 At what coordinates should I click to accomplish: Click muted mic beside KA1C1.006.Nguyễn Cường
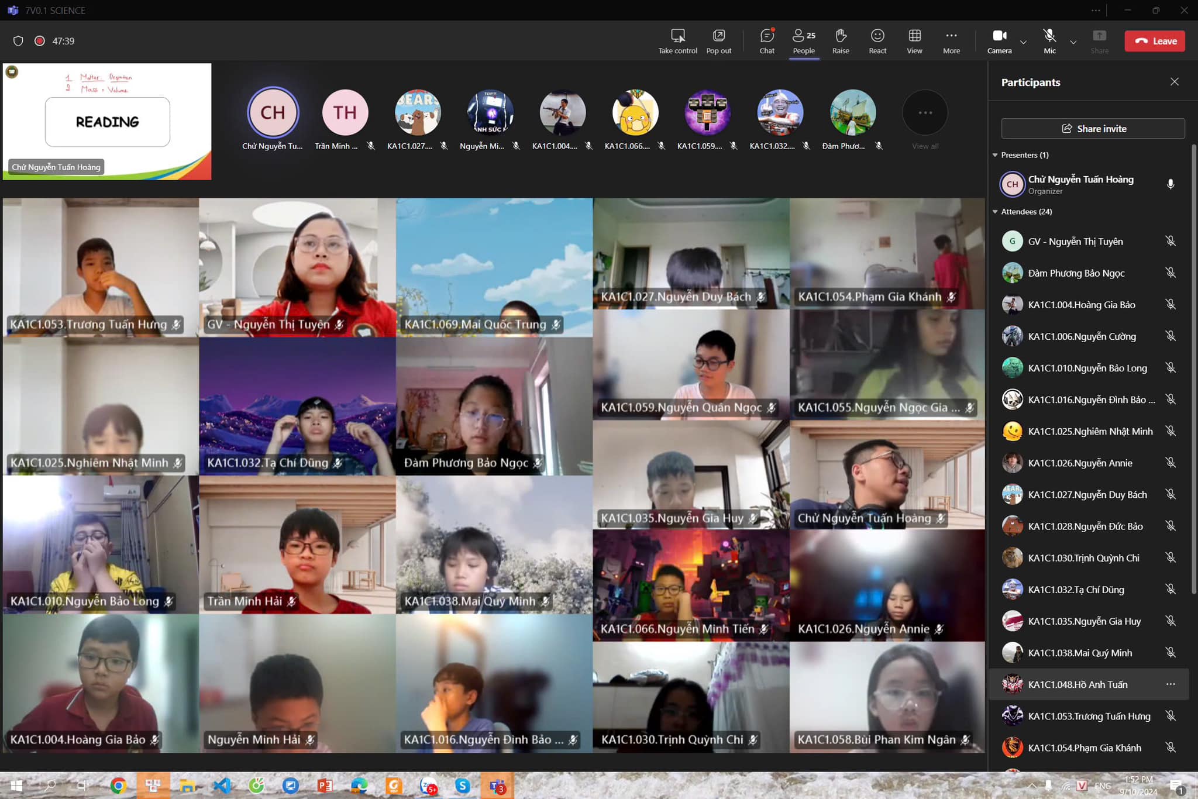coord(1171,336)
